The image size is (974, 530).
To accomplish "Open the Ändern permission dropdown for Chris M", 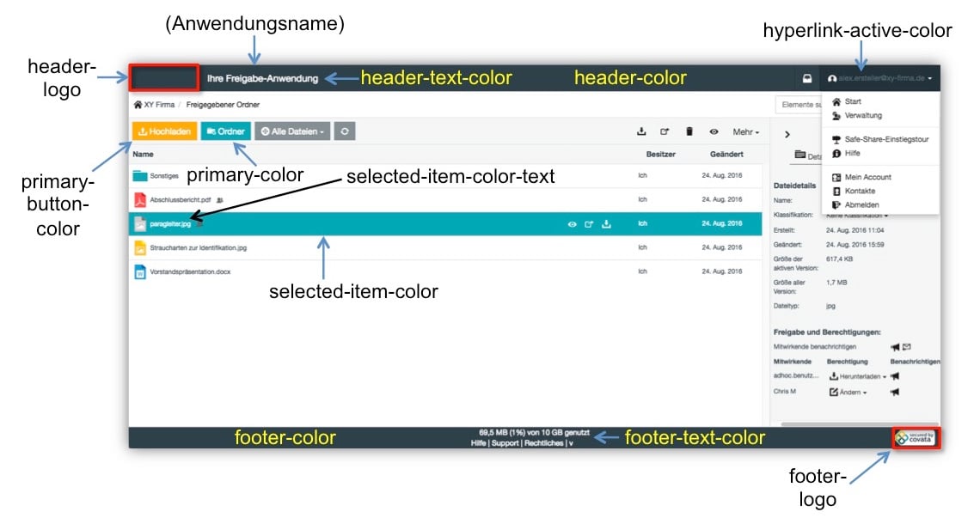I will [848, 393].
